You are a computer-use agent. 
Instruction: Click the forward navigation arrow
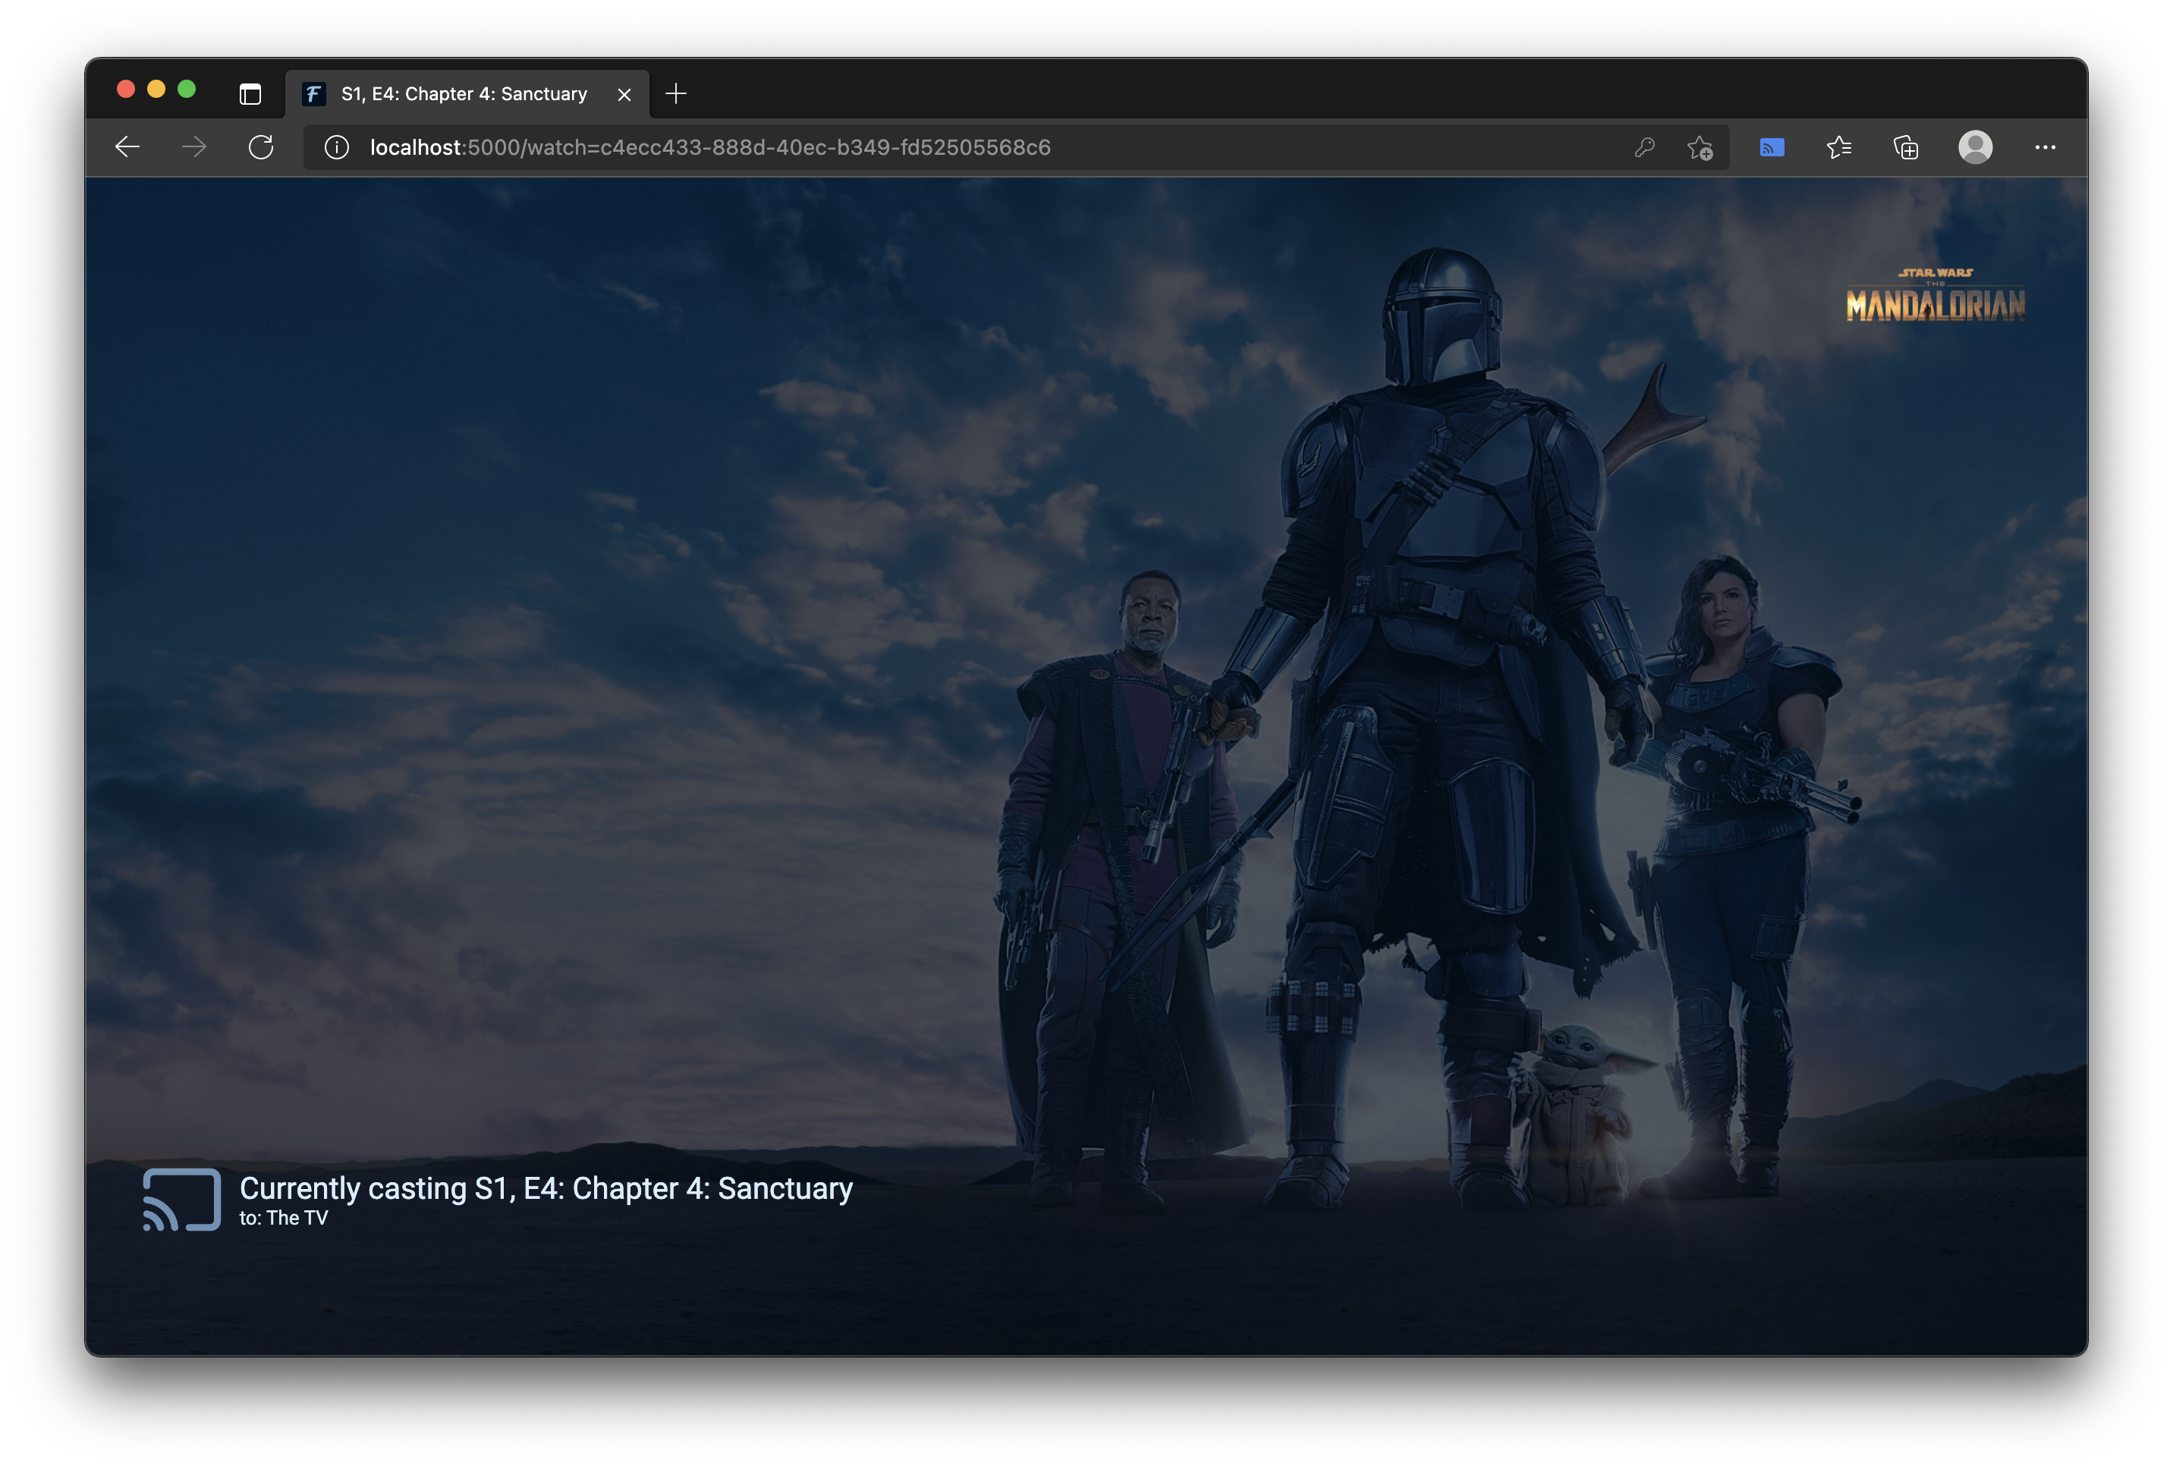pyautogui.click(x=193, y=146)
